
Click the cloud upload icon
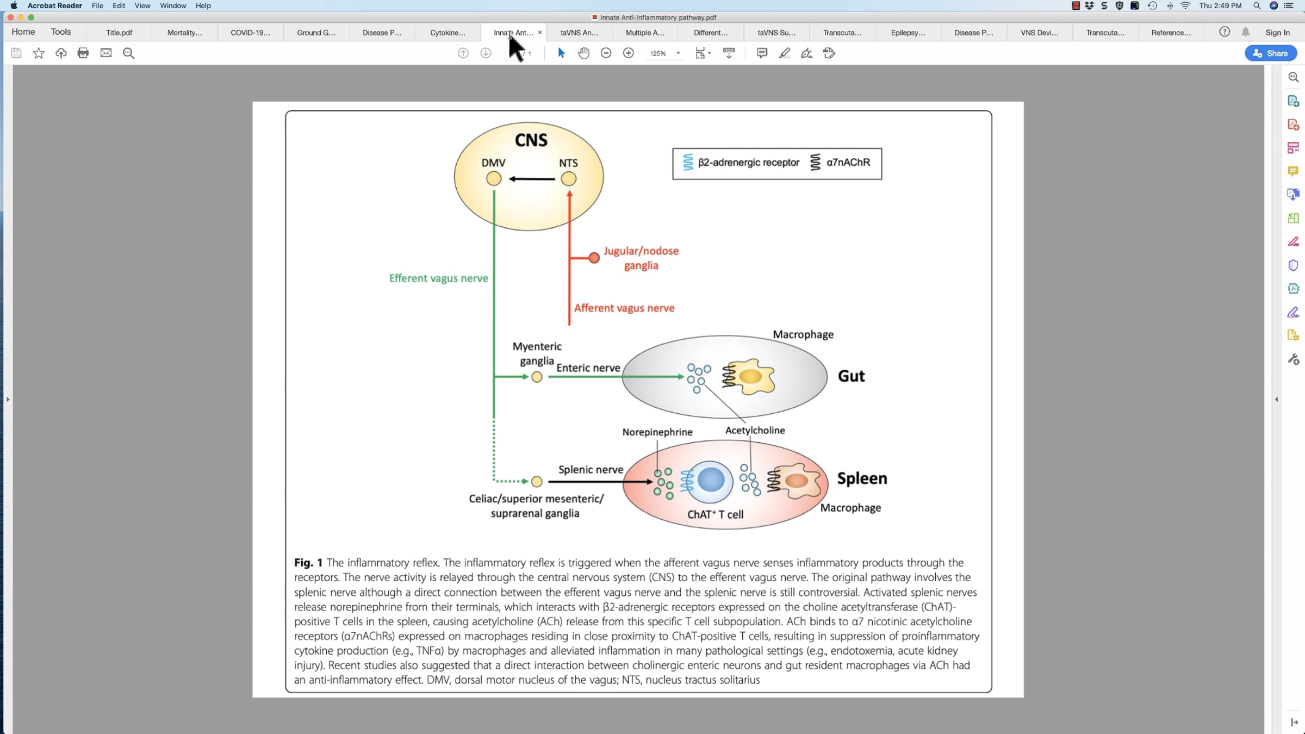(x=61, y=53)
